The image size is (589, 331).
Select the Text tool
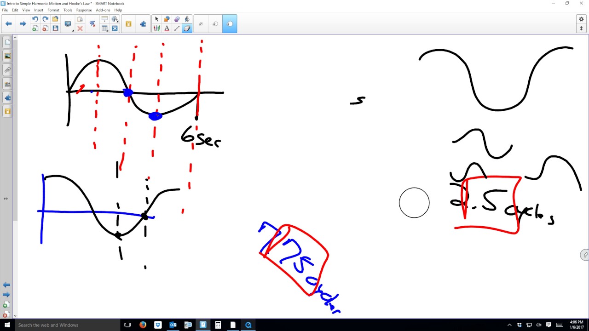click(x=167, y=29)
